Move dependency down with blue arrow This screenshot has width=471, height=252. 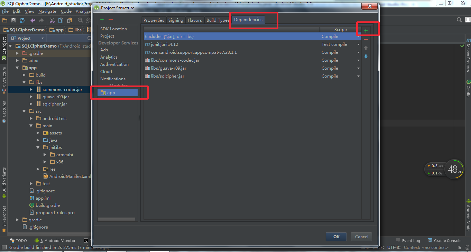tap(366, 57)
